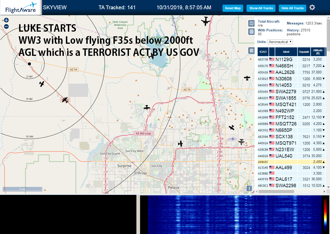Select aircraft icon near exit markers 16 and 17
This screenshot has height=234, width=330.
point(181,144)
